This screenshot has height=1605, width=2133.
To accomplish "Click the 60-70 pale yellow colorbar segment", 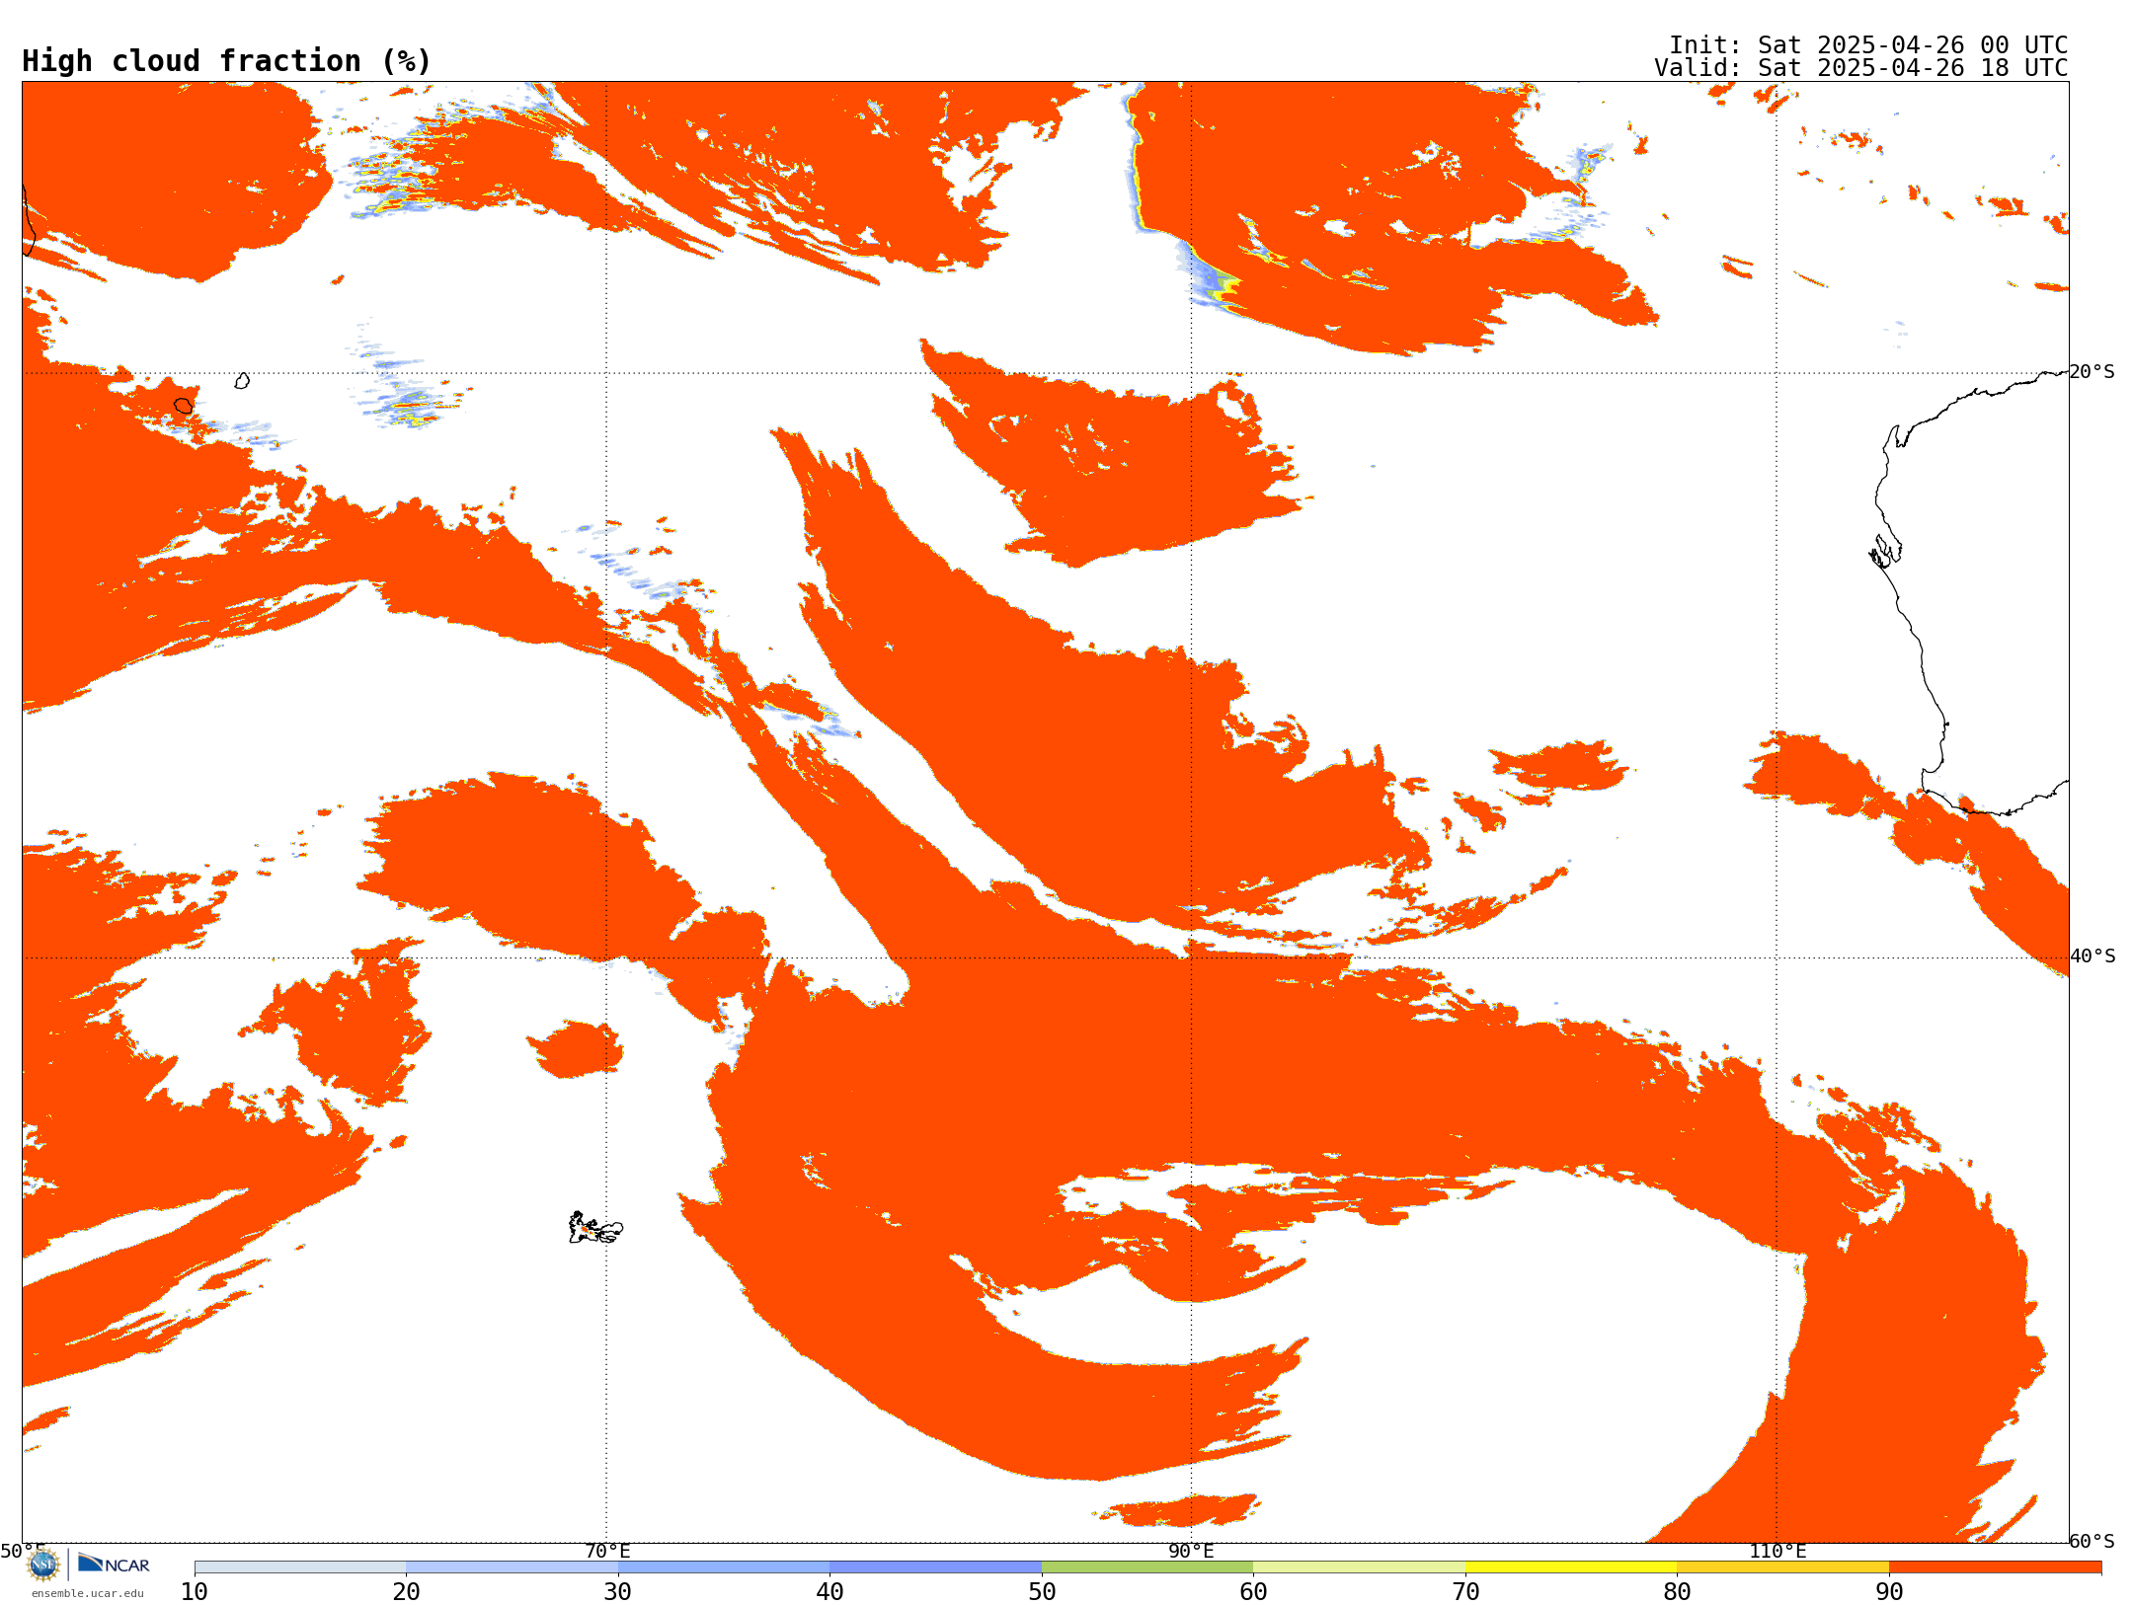I will point(1359,1567).
